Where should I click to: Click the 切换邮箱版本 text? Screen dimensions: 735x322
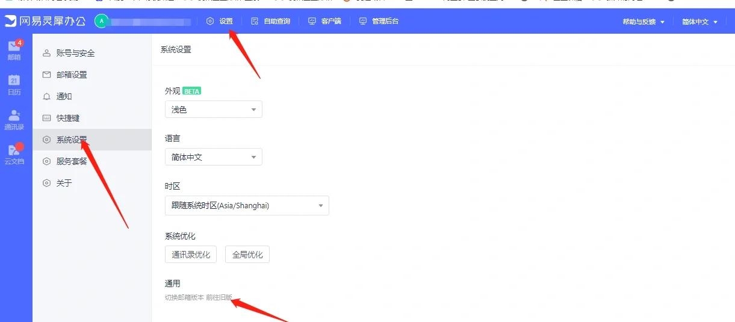pyautogui.click(x=184, y=297)
